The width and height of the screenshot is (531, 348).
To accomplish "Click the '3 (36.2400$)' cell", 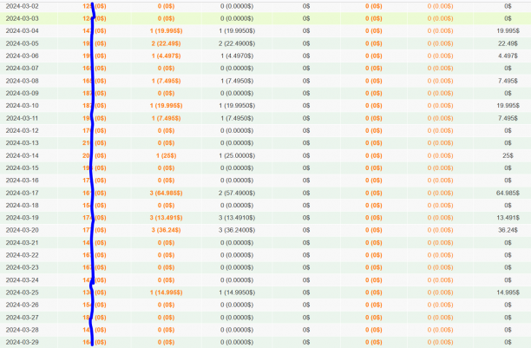I will 237,230.
